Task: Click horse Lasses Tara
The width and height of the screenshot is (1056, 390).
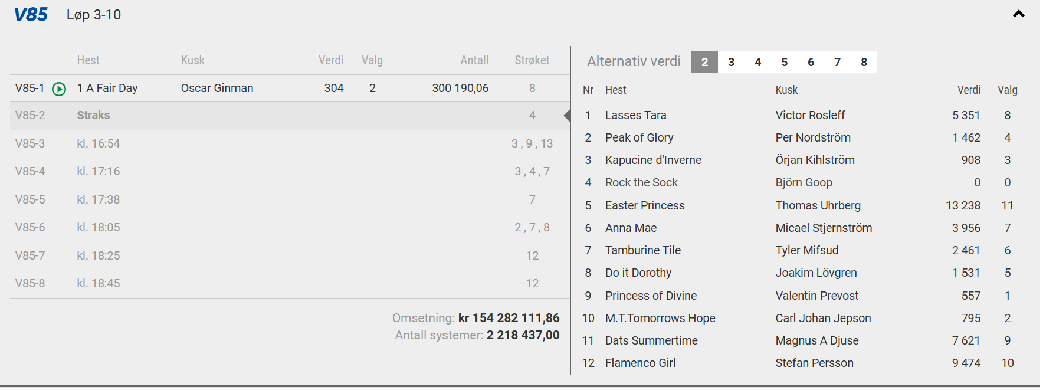Action: [x=635, y=116]
